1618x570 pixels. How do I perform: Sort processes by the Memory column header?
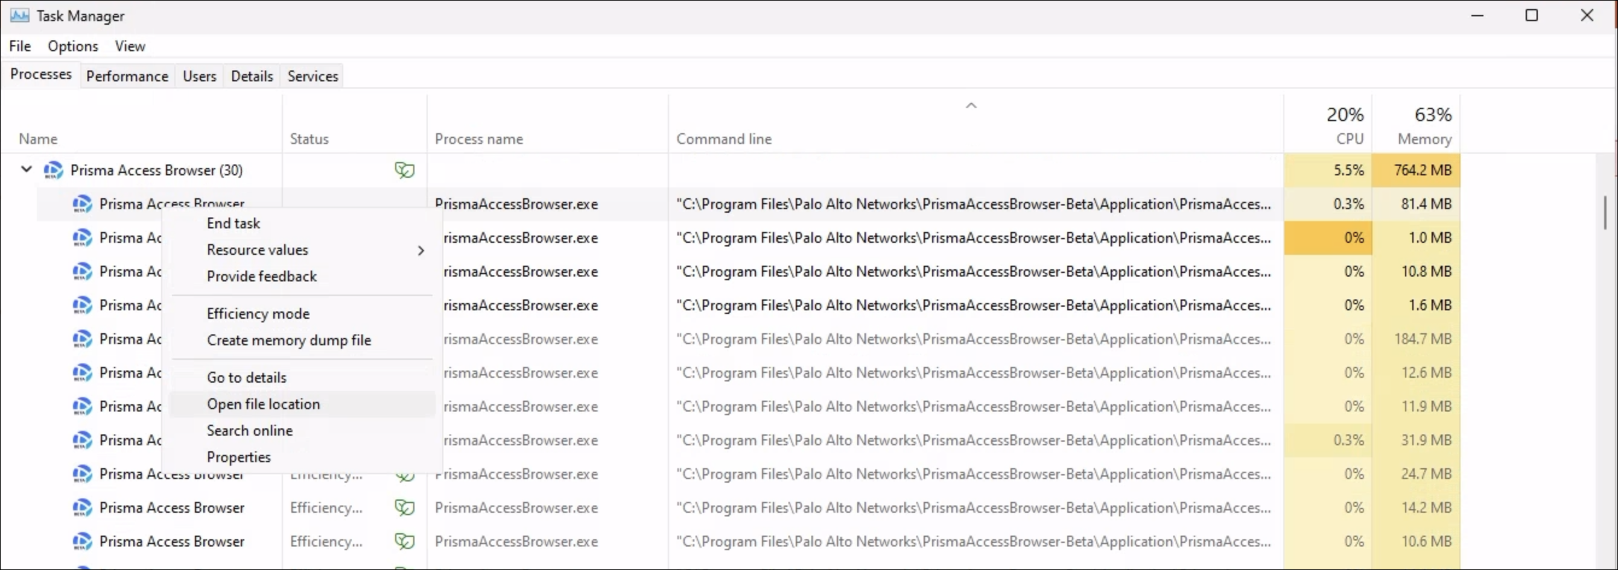tap(1423, 139)
